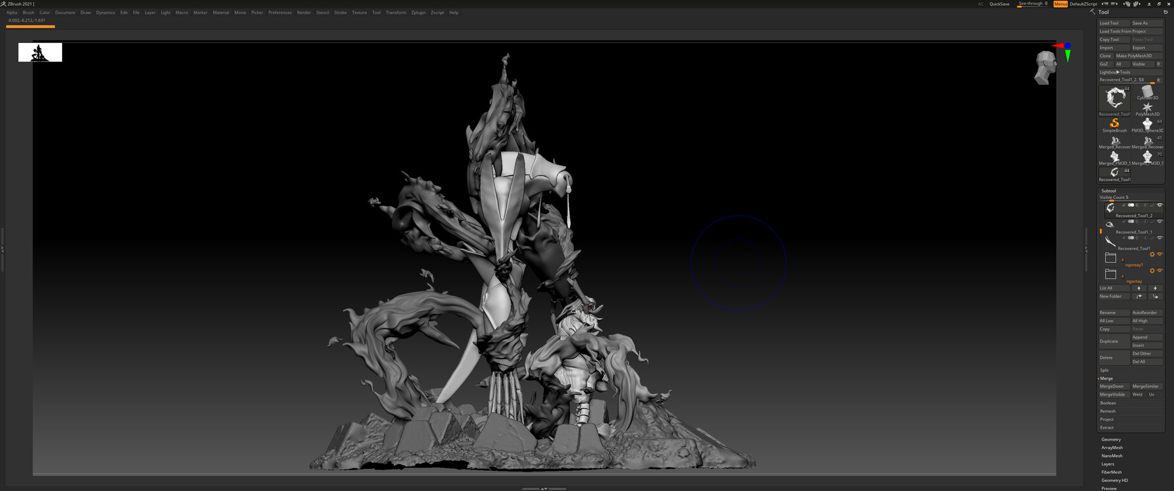Expand the NanoMesh section

pyautogui.click(x=1112, y=456)
